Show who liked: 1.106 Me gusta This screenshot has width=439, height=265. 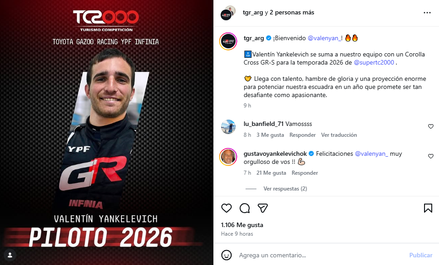click(x=242, y=225)
